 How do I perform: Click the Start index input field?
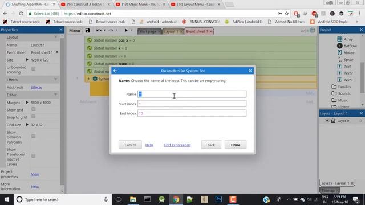tap(192, 104)
